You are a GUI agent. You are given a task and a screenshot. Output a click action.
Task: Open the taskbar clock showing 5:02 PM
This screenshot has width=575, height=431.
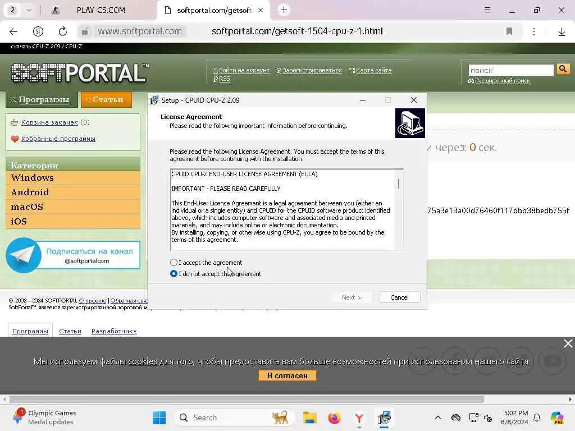[x=515, y=418]
